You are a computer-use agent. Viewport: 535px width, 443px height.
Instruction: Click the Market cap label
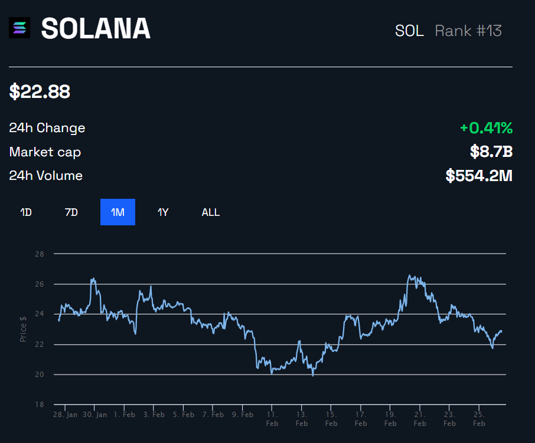pyautogui.click(x=45, y=152)
